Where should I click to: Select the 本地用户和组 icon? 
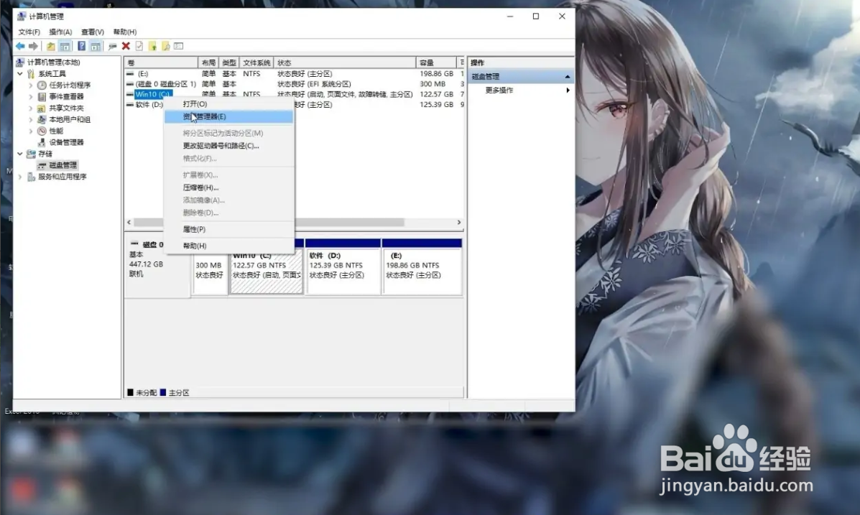click(x=42, y=119)
